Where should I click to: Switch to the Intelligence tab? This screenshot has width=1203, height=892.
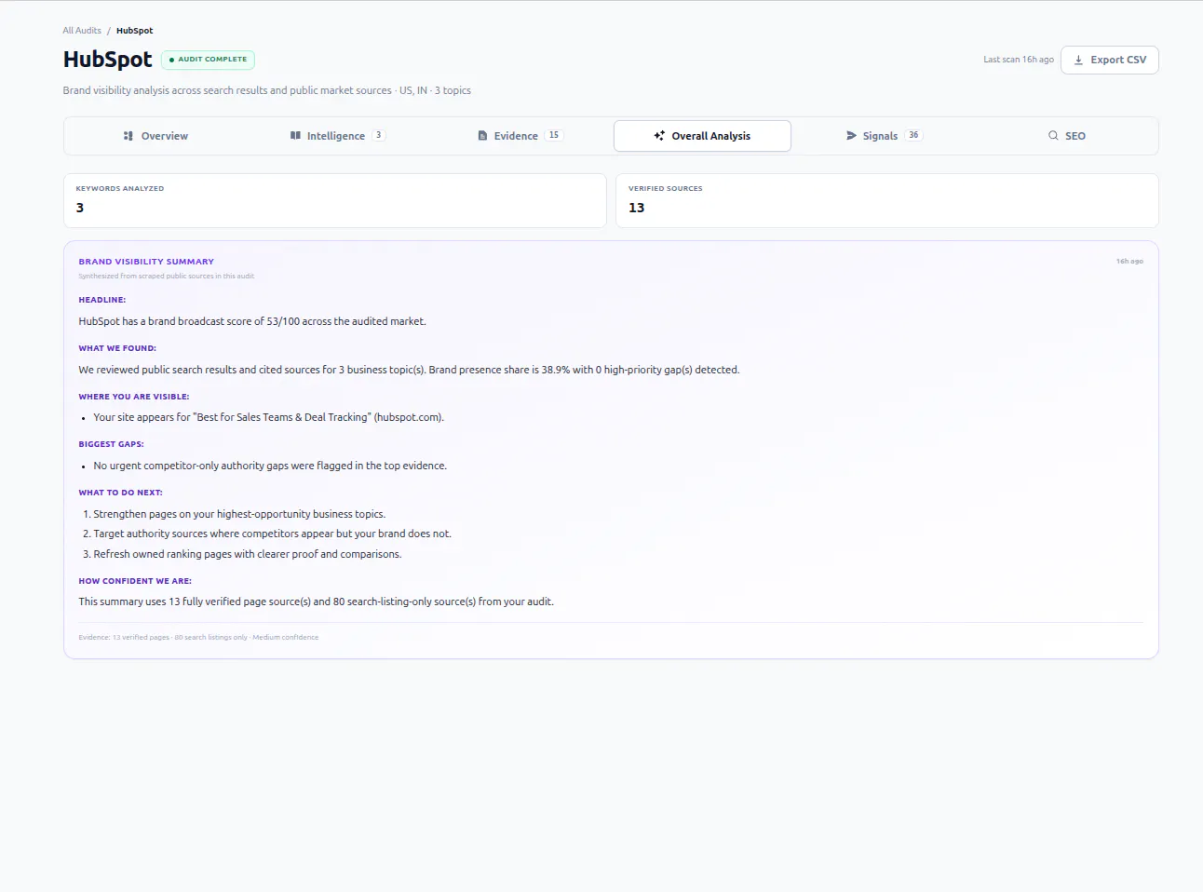click(x=337, y=136)
